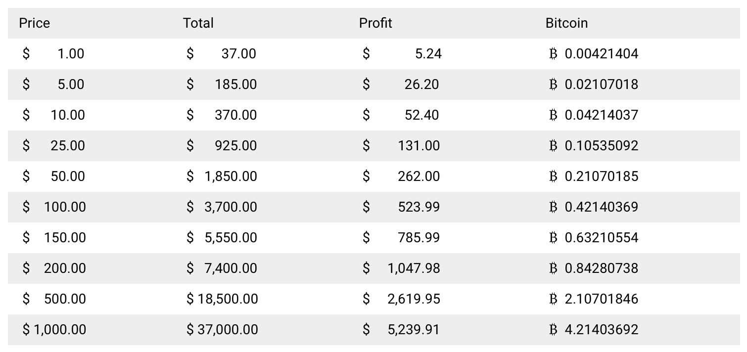The height and width of the screenshot is (352, 747).
Task: Click the 0.63210554 bitcoin value
Action: (602, 237)
